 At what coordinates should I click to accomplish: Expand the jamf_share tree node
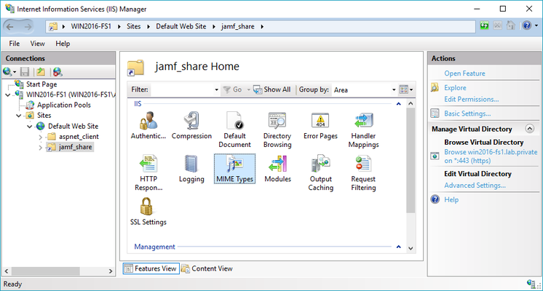pos(41,148)
